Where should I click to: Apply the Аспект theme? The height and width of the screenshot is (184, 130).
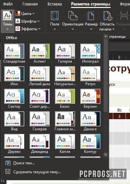40,54
